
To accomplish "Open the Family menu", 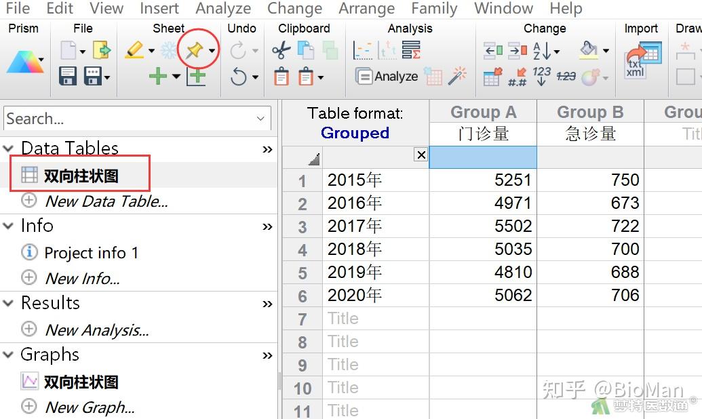I will (x=434, y=9).
